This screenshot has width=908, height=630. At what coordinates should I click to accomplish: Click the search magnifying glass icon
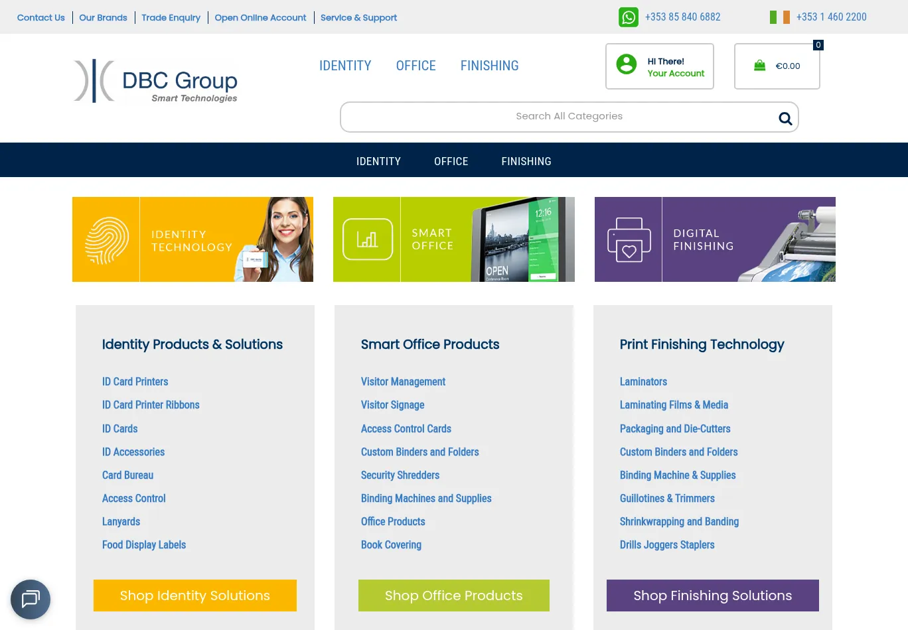pyautogui.click(x=785, y=118)
